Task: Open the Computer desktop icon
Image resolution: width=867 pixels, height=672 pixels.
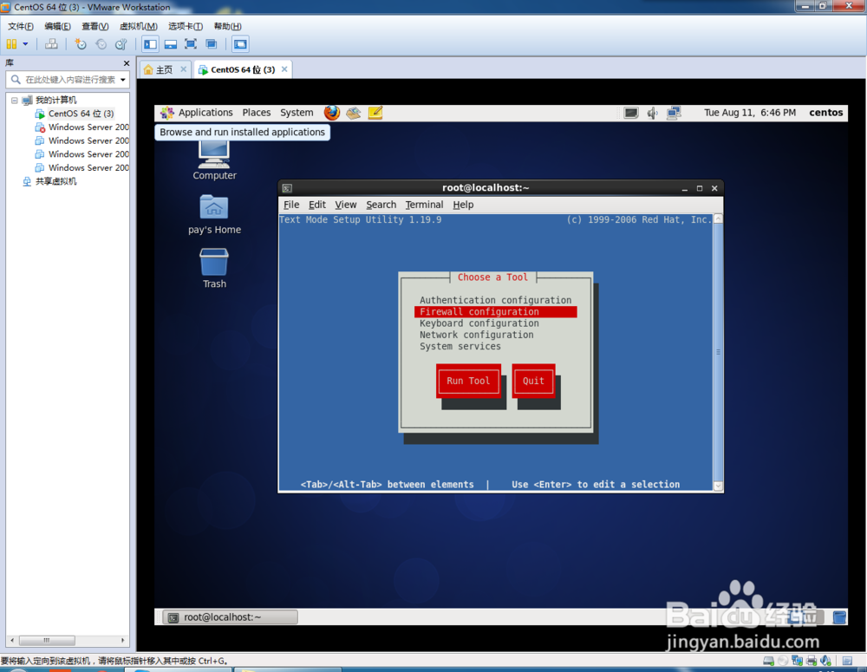Action: click(213, 156)
